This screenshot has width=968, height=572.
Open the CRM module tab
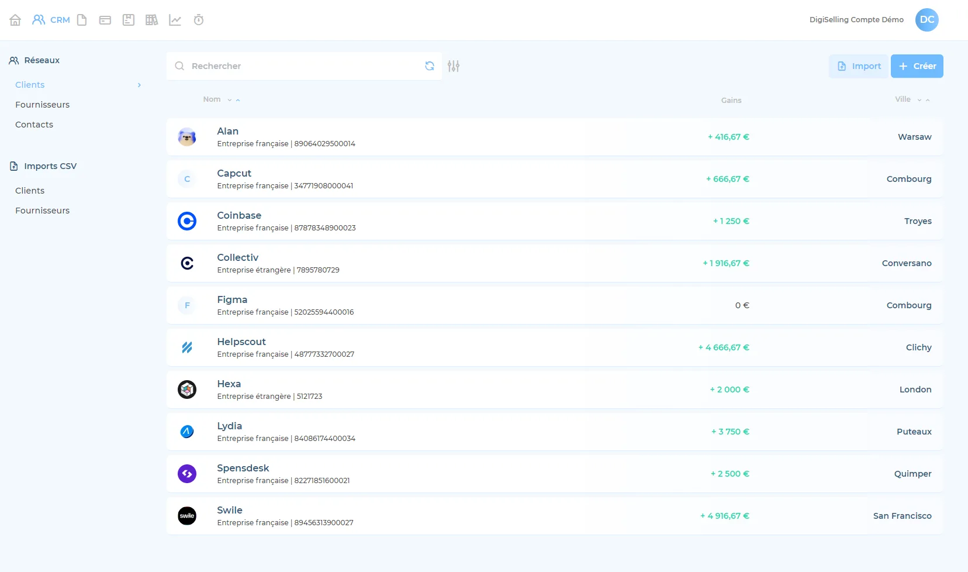51,20
